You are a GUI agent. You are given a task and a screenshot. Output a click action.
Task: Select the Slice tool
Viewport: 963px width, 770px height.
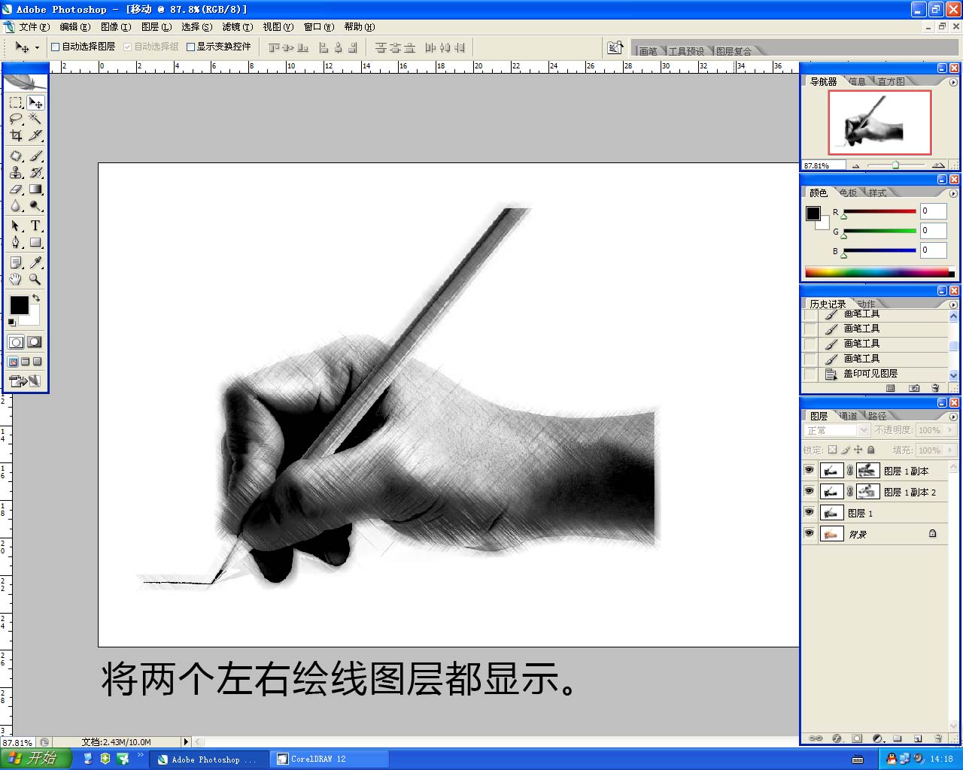[35, 135]
